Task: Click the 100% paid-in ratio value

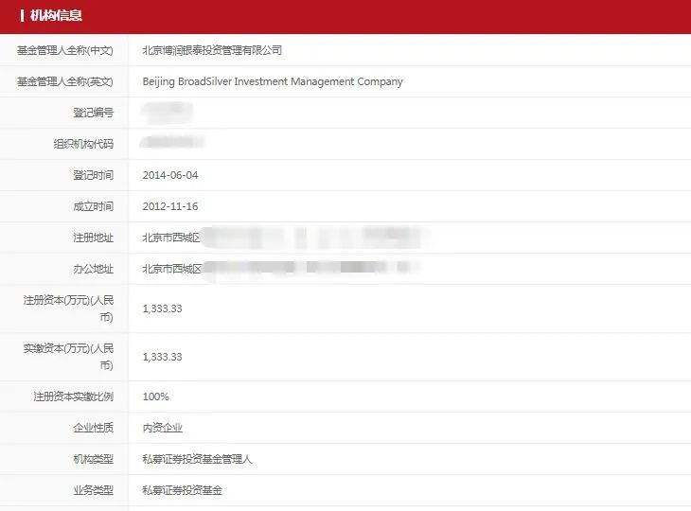Action: point(155,396)
